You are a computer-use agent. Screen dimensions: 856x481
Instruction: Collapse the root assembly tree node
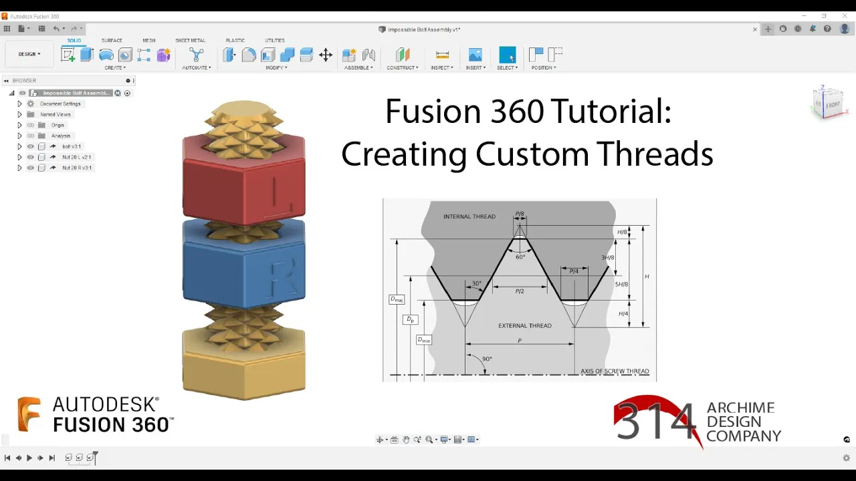pos(11,93)
